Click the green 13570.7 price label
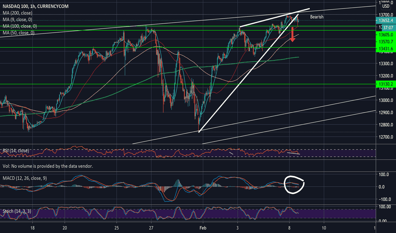The height and width of the screenshot is (233, 396). tap(386, 42)
